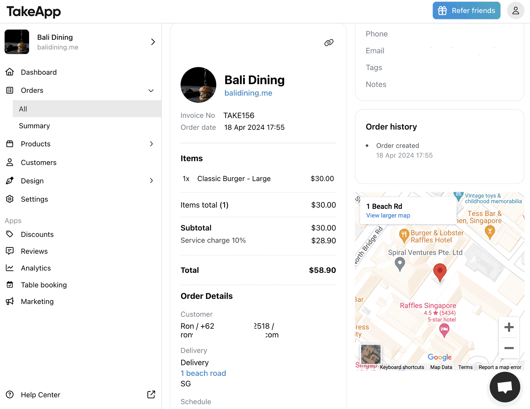
Task: Click the Settings gear icon
Action: coord(10,199)
